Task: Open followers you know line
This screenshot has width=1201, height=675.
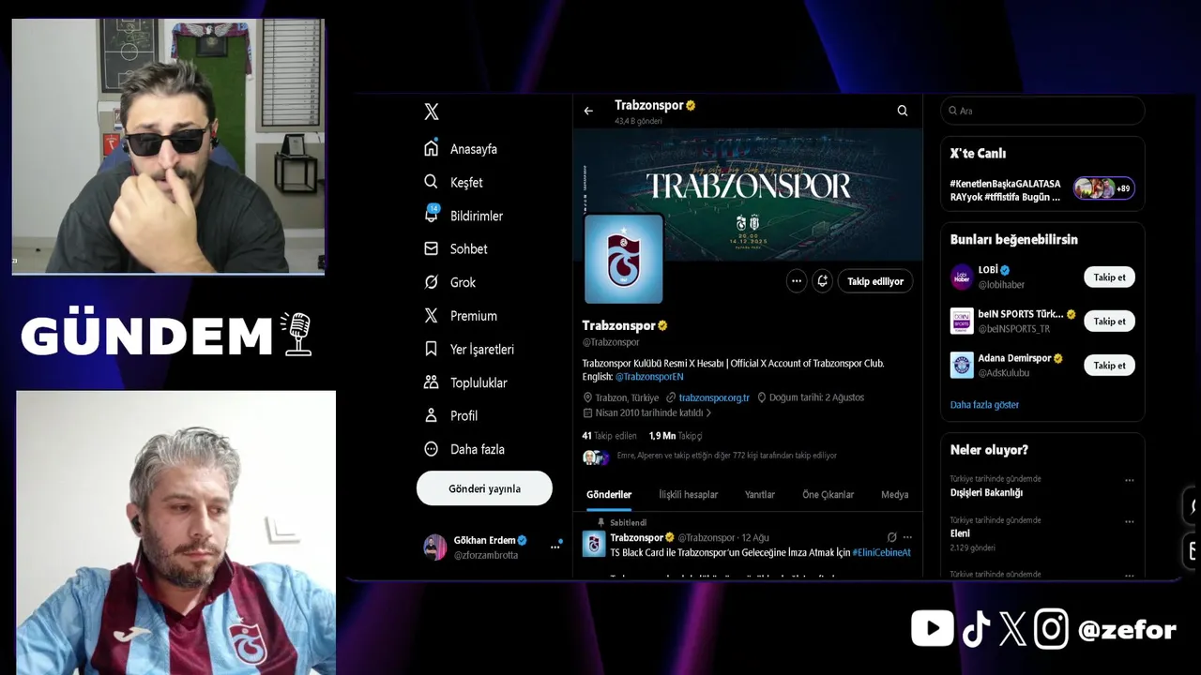Action: tap(709, 456)
